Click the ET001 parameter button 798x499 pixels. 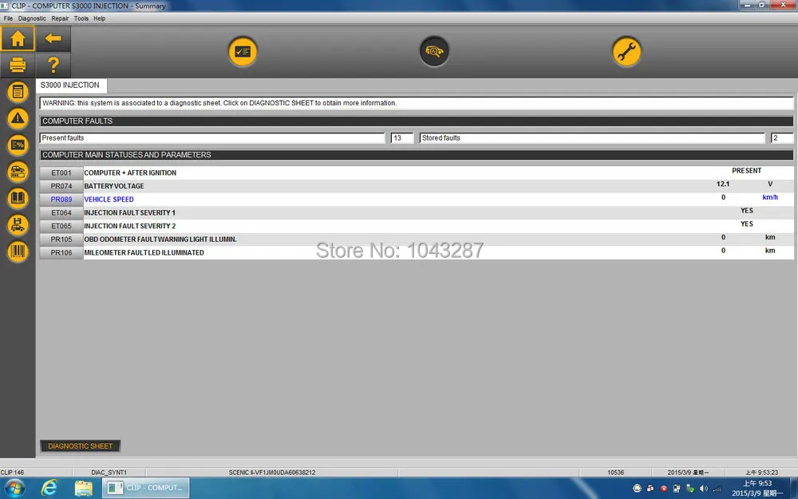point(61,172)
